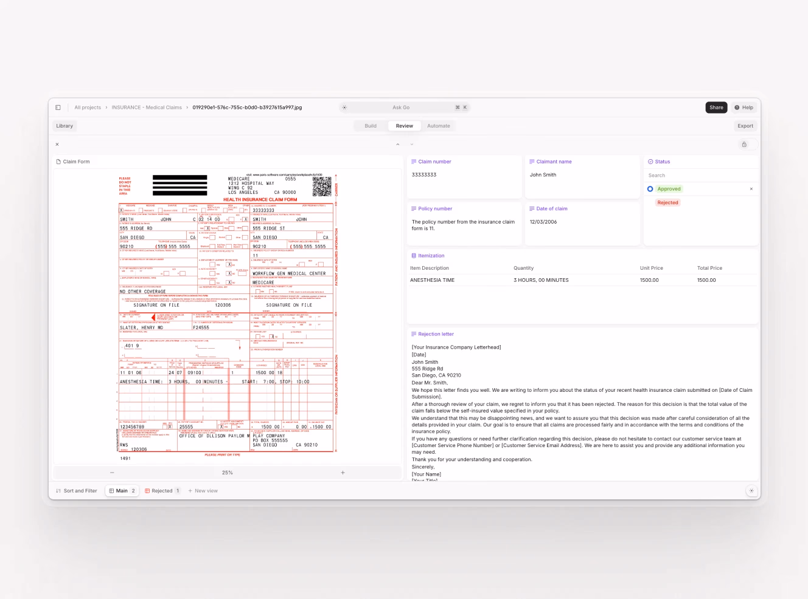Click the Date of claim field icon
The height and width of the screenshot is (599, 808).
click(x=532, y=208)
